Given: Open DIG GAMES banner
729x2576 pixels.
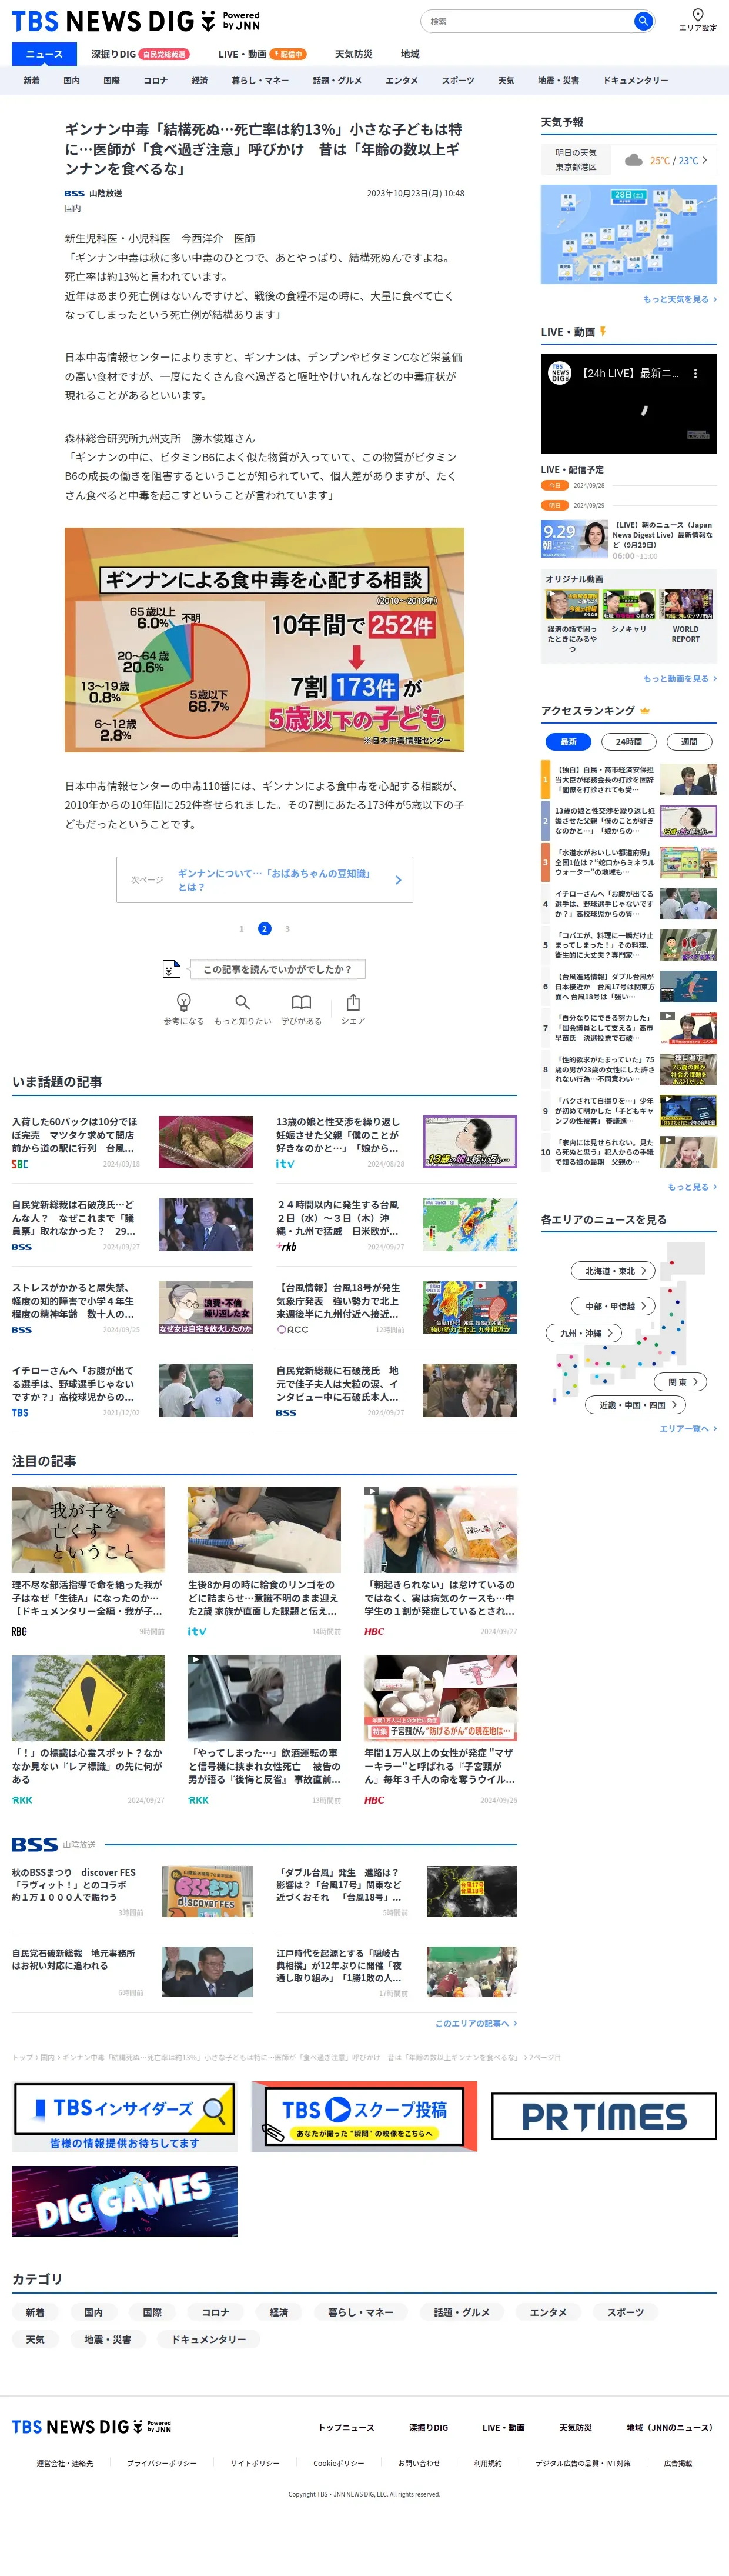Looking at the screenshot, I should pos(125,2201).
